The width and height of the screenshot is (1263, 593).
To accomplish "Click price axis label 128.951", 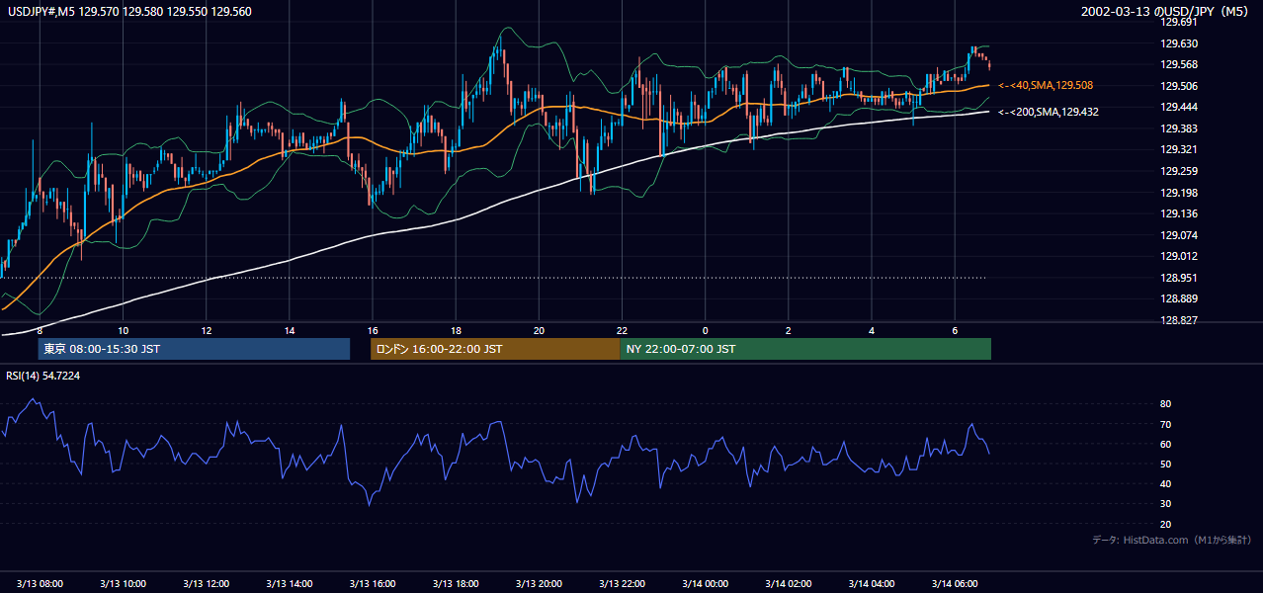I will 1179,279.
